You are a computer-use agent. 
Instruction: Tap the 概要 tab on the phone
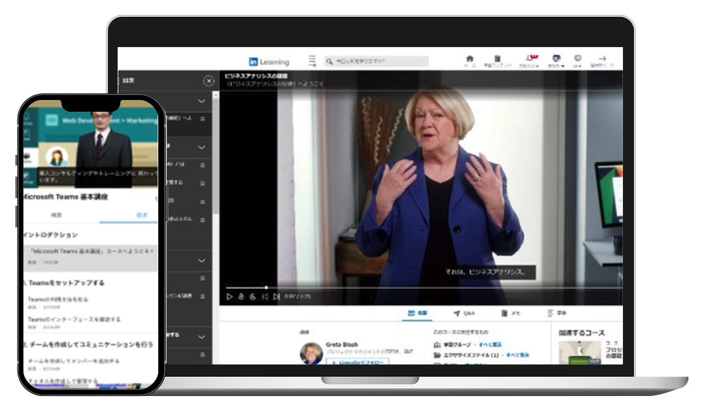57,215
